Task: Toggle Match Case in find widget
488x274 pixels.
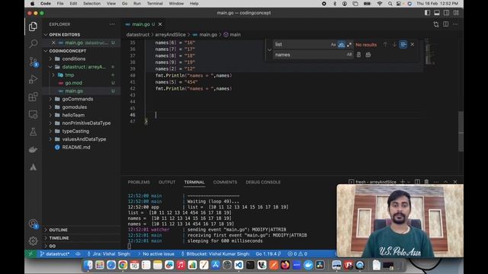Action: click(x=333, y=45)
